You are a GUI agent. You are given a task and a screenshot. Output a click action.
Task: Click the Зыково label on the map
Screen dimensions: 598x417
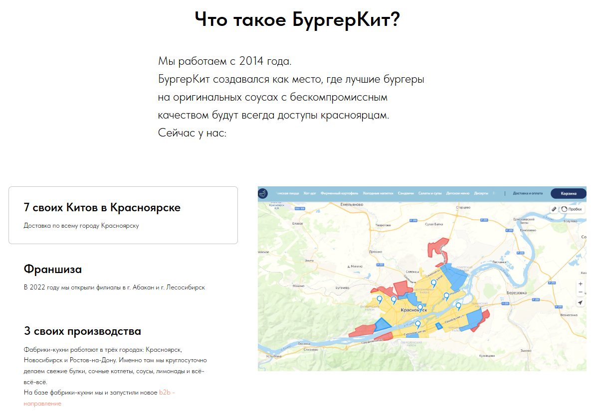click(526, 350)
